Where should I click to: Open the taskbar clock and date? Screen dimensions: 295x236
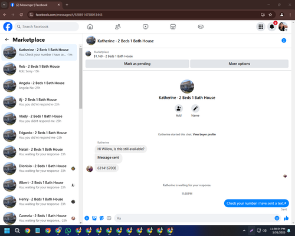tap(277, 231)
